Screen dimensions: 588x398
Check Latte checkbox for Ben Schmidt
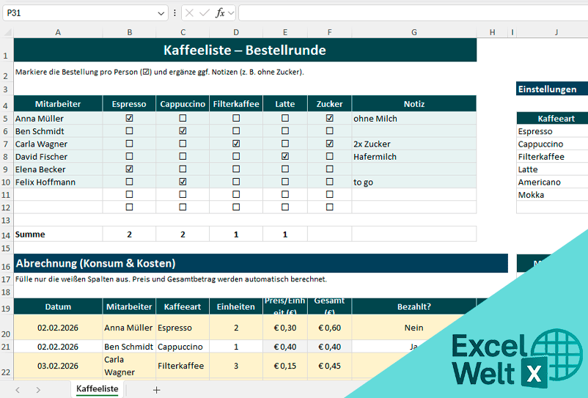[x=285, y=131]
